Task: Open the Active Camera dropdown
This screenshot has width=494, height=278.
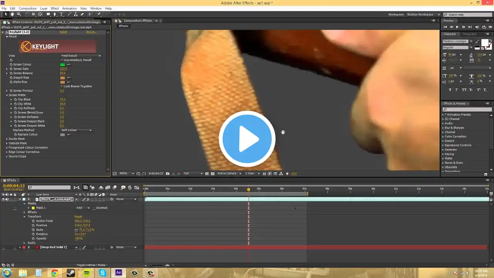Action: pyautogui.click(x=228, y=174)
